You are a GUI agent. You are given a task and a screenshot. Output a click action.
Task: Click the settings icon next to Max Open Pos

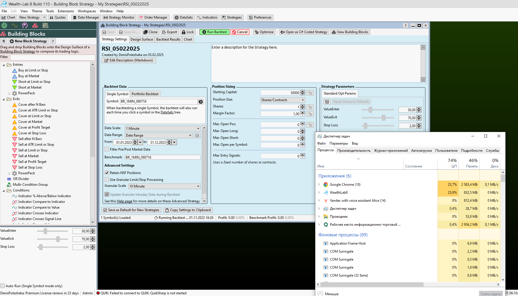(310, 125)
